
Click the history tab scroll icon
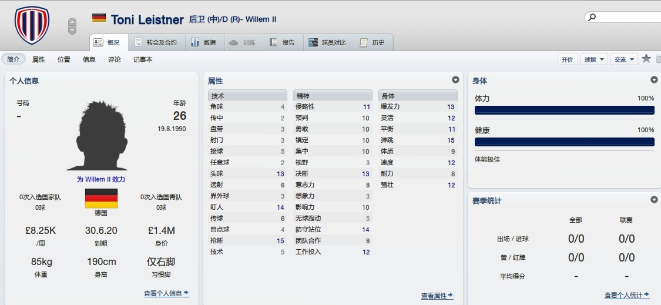coord(363,42)
